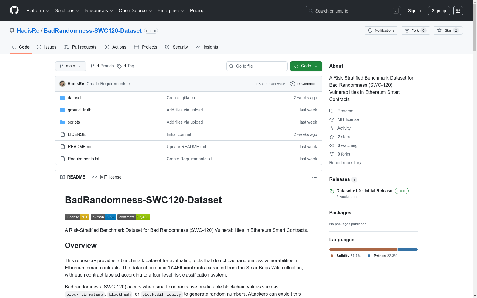477x298 pixels.
Task: Open the Dataset v1.0 - Initial Release link
Action: point(364,191)
